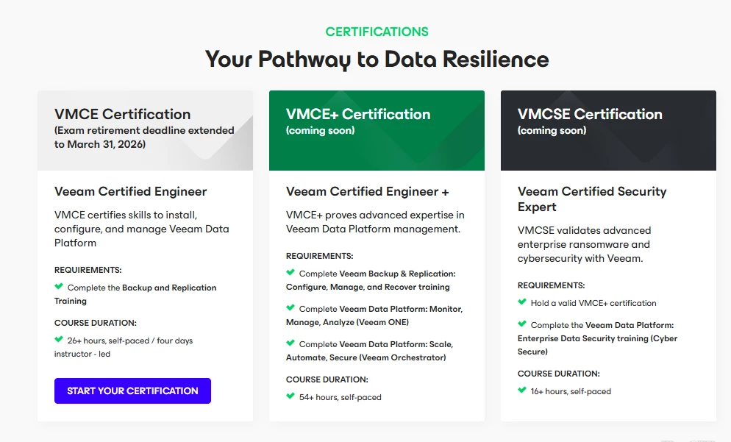The width and height of the screenshot is (731, 442).
Task: Click checkmark next to Veeam ONE requirement
Action: (x=290, y=308)
